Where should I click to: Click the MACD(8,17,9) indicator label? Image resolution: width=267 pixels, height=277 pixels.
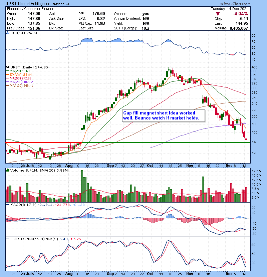[23, 205]
